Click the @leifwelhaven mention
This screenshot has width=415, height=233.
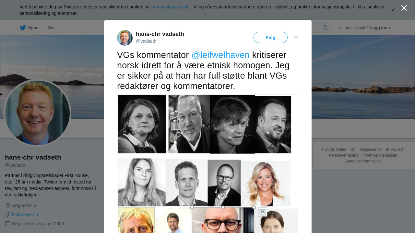220,55
